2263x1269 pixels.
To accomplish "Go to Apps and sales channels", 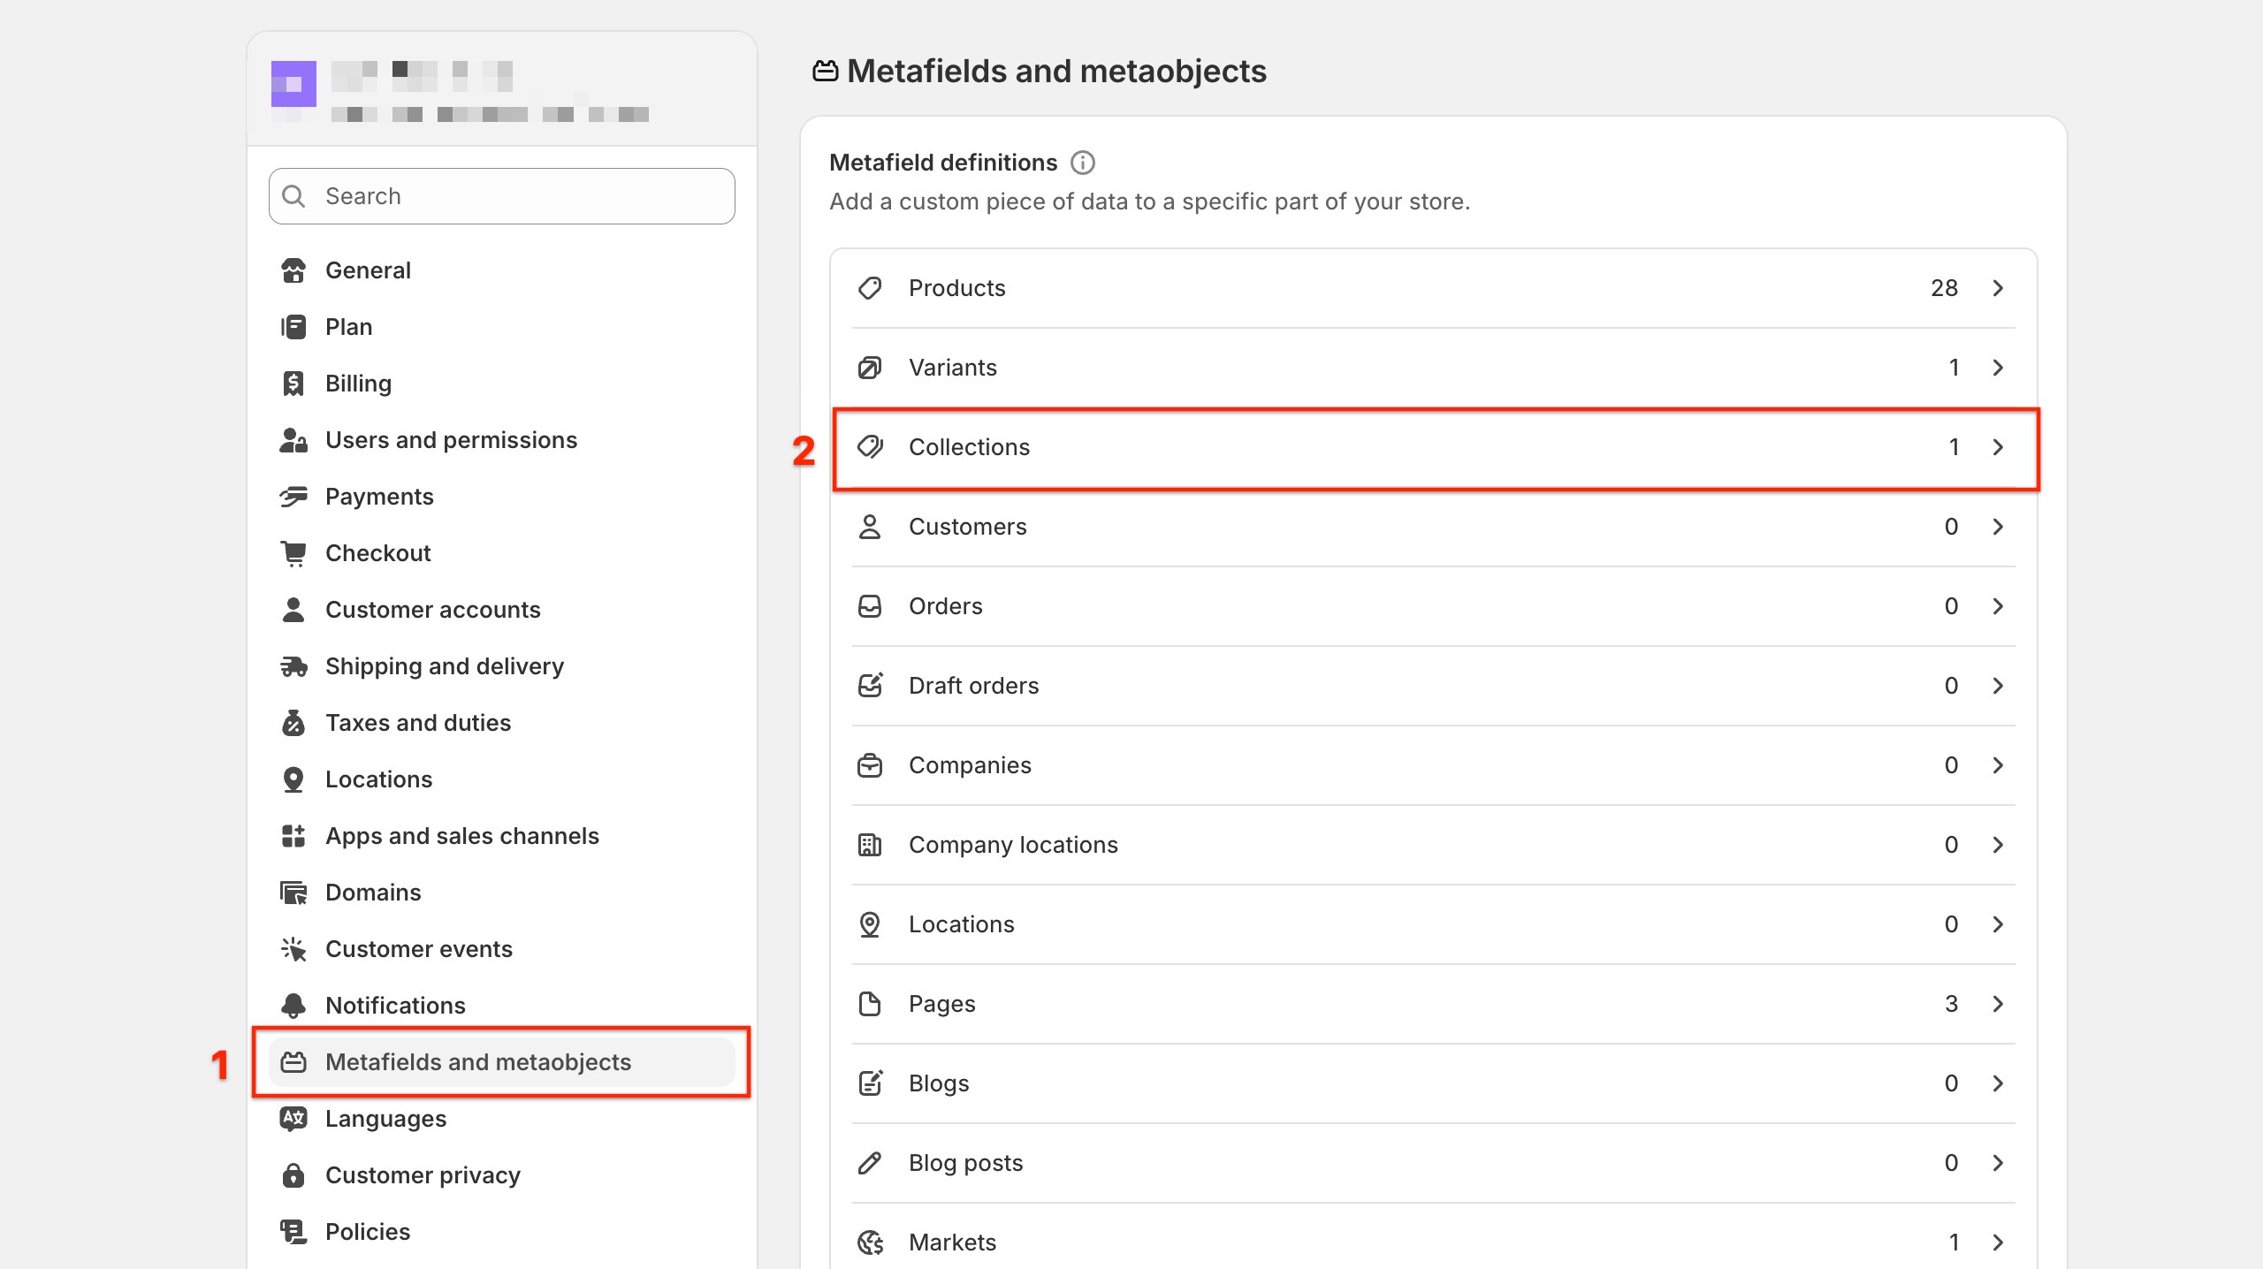I will click(461, 836).
